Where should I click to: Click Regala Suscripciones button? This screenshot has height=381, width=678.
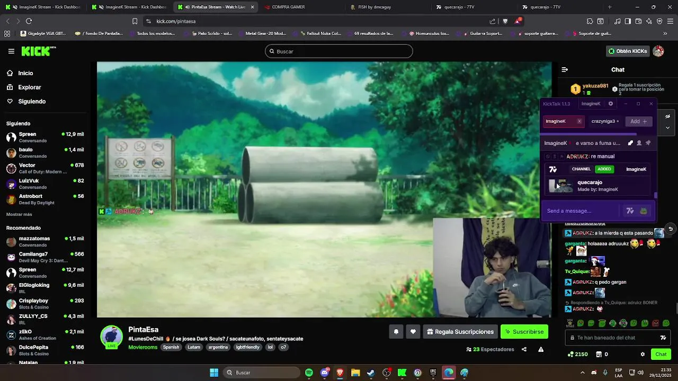click(x=460, y=332)
